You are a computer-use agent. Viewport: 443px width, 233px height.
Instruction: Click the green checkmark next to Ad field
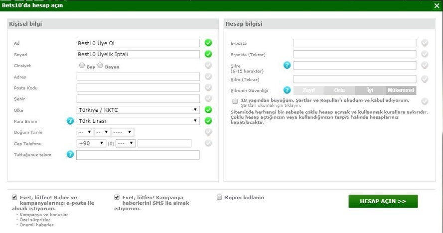click(208, 43)
